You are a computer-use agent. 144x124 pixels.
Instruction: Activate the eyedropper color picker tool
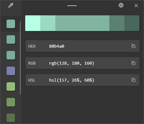click(x=11, y=5)
